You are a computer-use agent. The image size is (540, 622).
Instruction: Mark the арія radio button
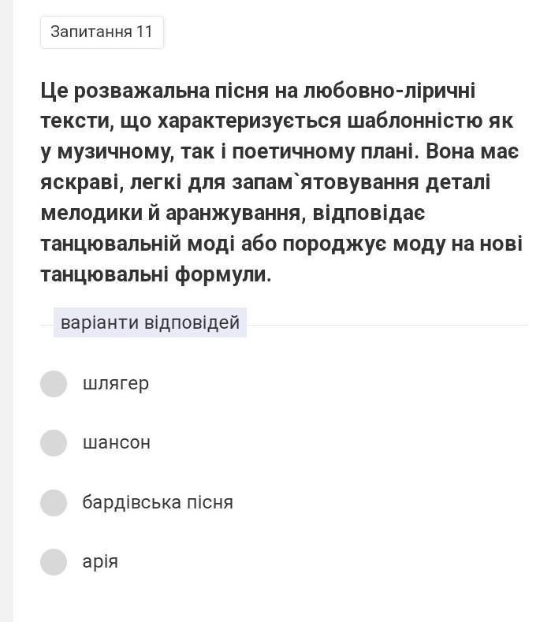pos(54,561)
